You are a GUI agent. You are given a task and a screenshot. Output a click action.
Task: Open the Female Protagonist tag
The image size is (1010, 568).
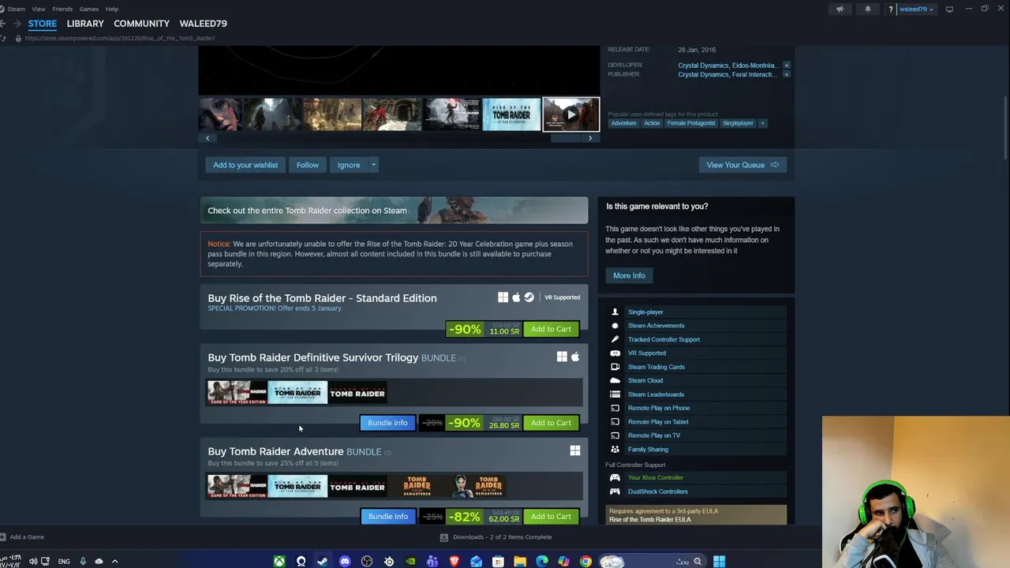[691, 123]
